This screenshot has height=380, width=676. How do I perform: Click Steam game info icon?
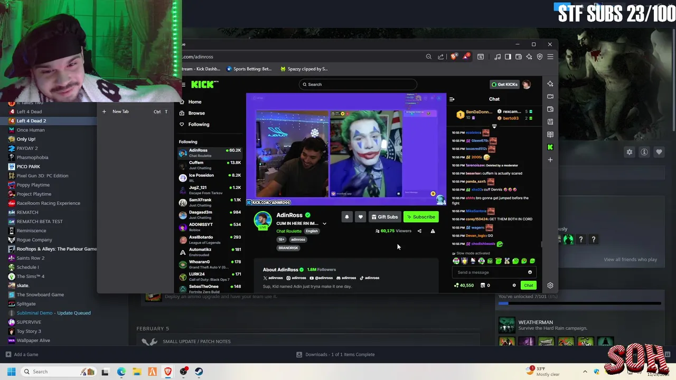coord(644,152)
